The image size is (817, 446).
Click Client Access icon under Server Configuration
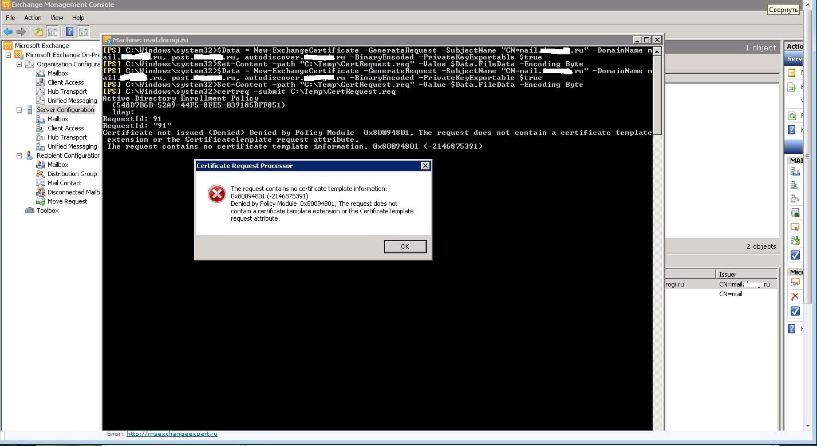pyautogui.click(x=41, y=128)
